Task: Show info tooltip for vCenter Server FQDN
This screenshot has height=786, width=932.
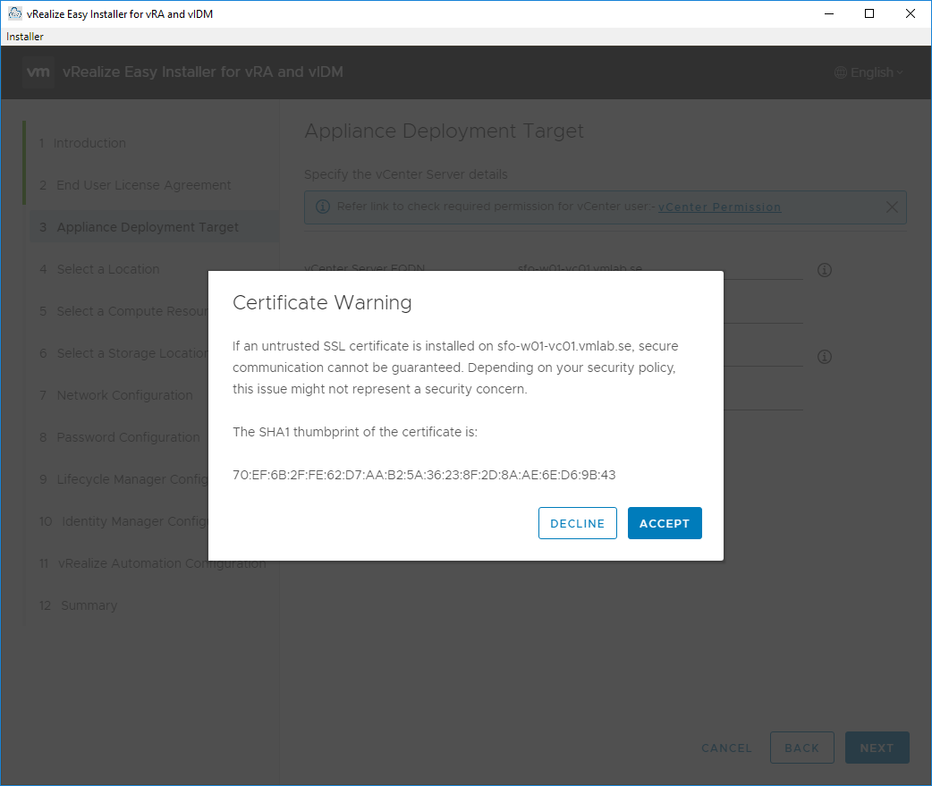Action: point(825,270)
